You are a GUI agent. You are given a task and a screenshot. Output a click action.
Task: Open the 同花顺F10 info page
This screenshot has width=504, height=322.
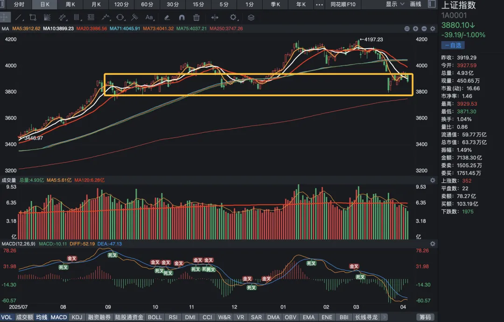click(343, 5)
